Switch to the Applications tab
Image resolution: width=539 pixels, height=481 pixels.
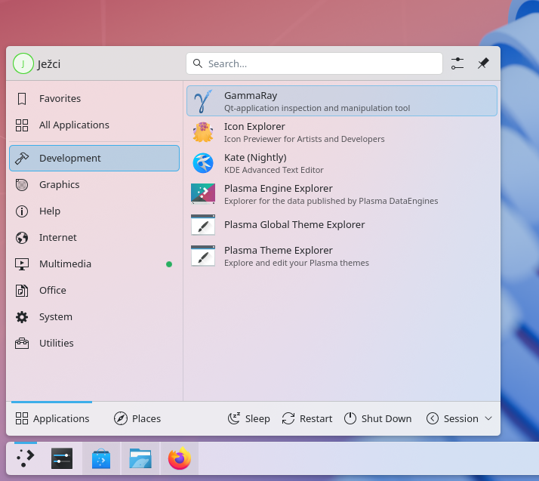pyautogui.click(x=52, y=418)
